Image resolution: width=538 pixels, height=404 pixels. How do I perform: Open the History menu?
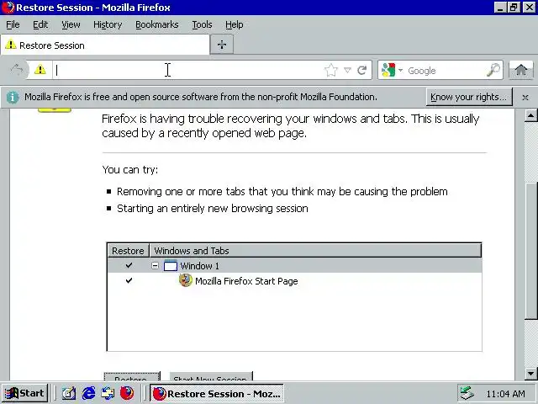point(108,24)
